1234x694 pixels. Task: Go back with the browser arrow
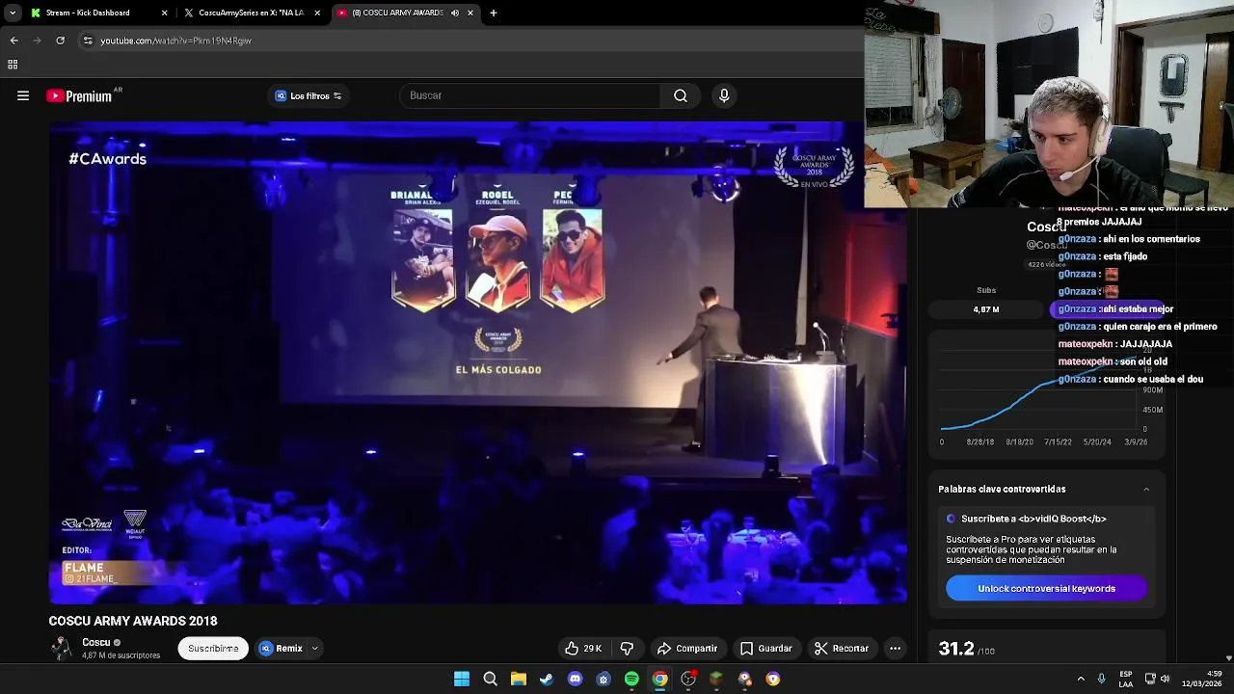coord(13,40)
